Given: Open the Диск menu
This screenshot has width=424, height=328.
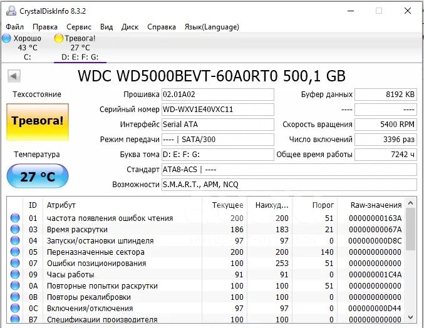Looking at the screenshot, I should [x=130, y=27].
